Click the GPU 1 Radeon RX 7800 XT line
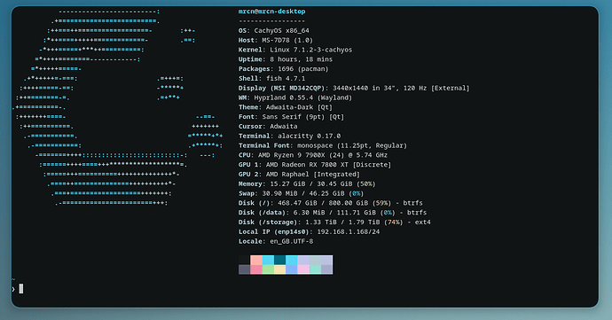 click(x=315, y=165)
